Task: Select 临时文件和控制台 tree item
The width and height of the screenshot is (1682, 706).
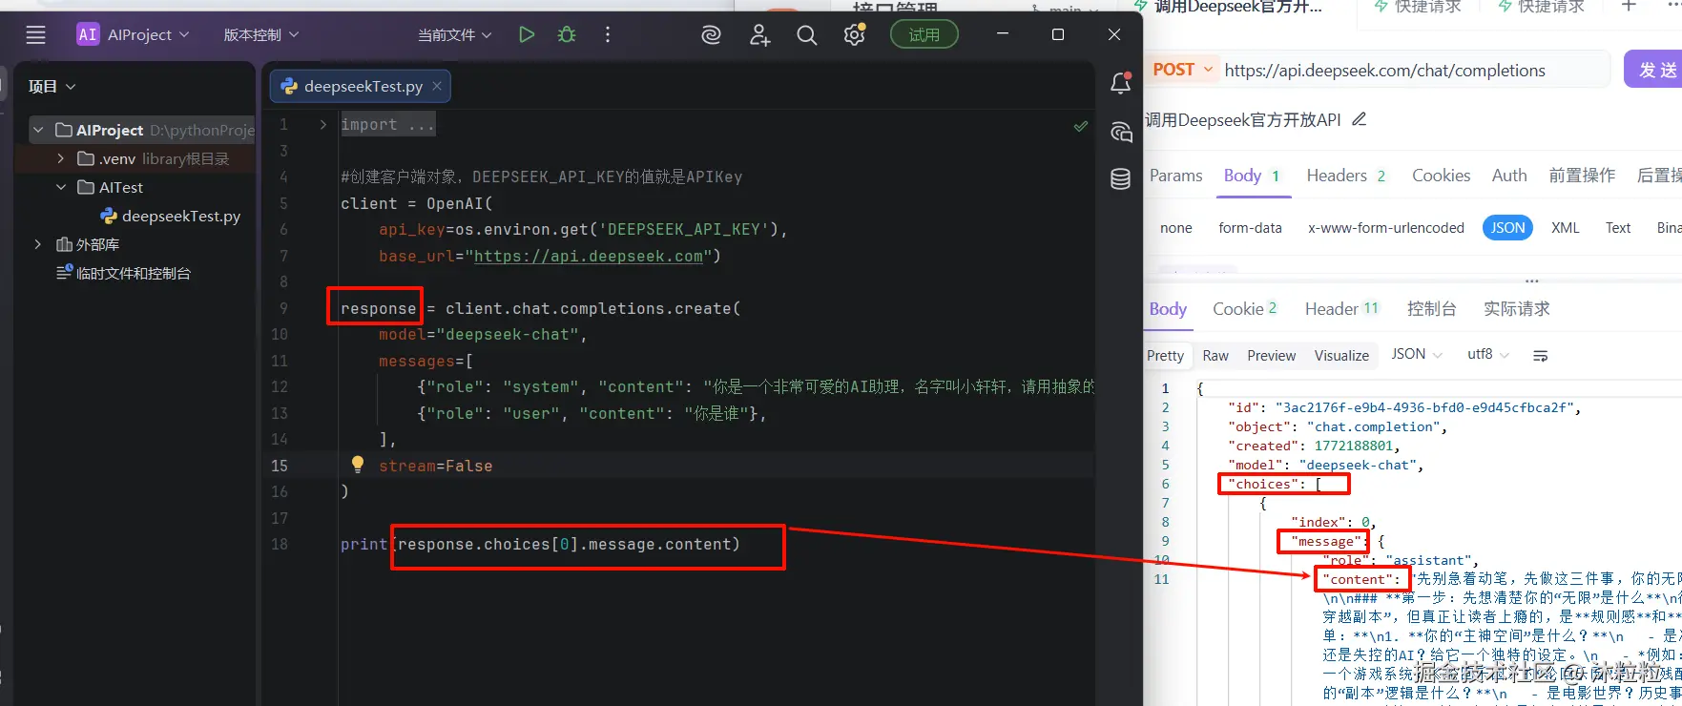Action: [123, 273]
